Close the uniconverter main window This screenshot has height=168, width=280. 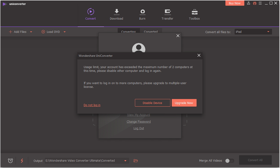click(276, 3)
